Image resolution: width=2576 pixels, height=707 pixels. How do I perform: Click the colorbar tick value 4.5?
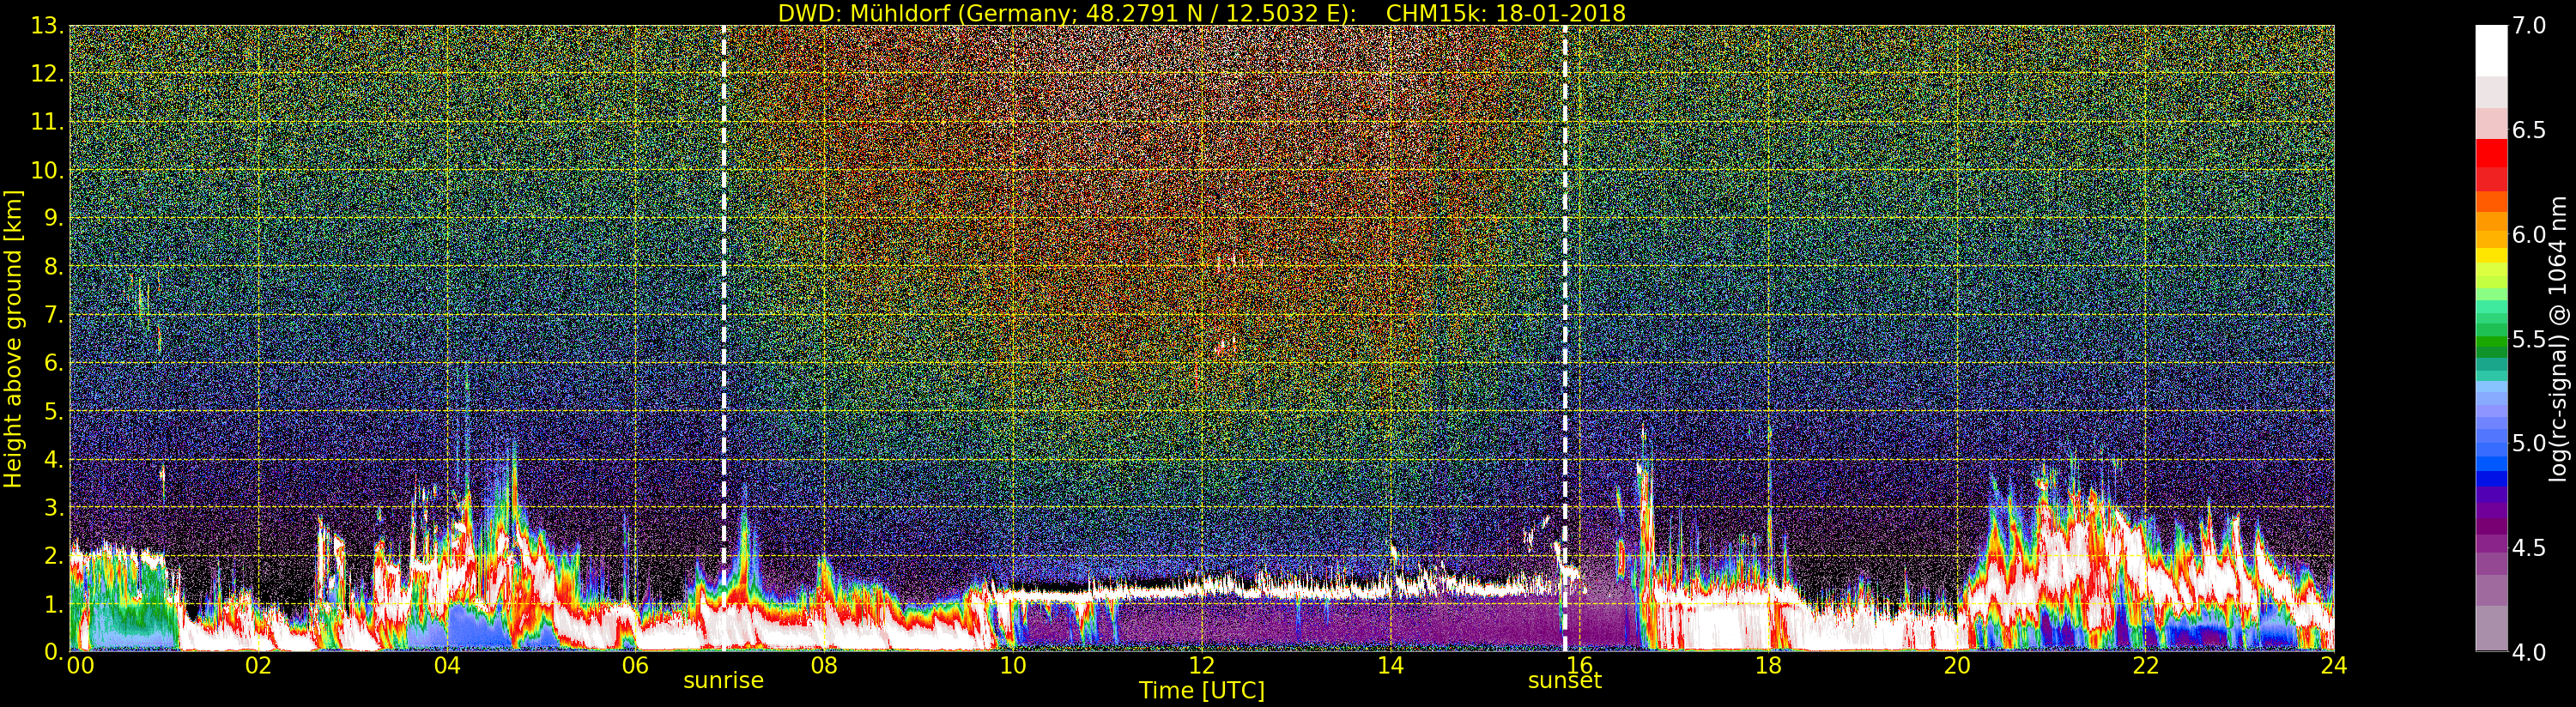point(2529,548)
